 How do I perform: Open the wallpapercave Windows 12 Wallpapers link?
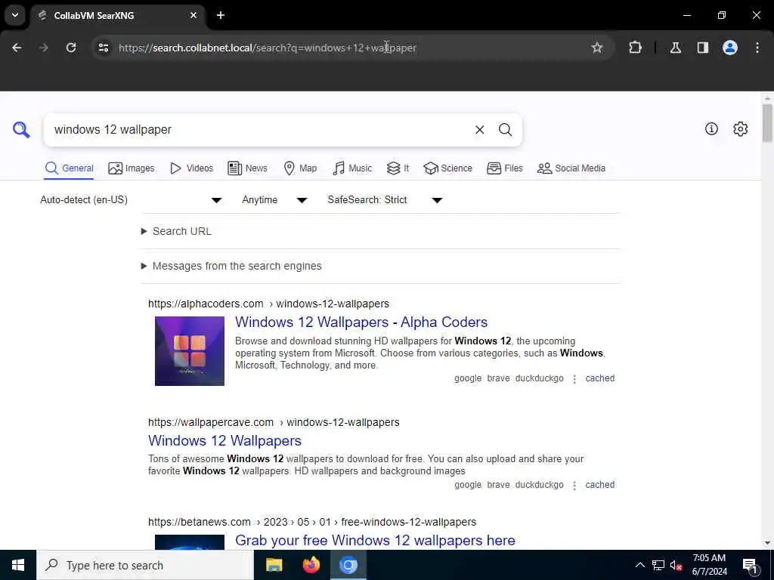tap(224, 440)
